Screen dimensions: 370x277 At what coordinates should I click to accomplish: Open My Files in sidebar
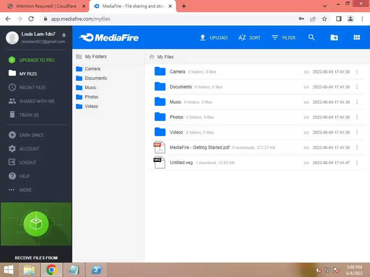tap(23, 74)
